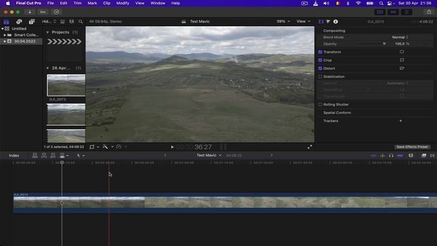Toggle clip appearance icon in browser

tap(62, 21)
